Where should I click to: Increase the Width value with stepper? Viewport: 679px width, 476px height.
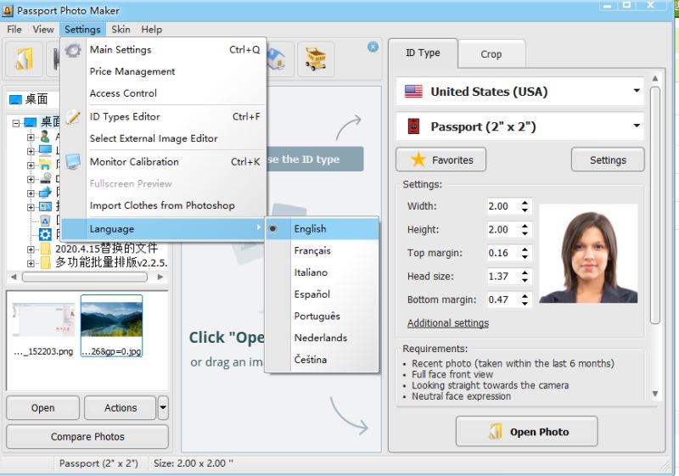tap(525, 203)
